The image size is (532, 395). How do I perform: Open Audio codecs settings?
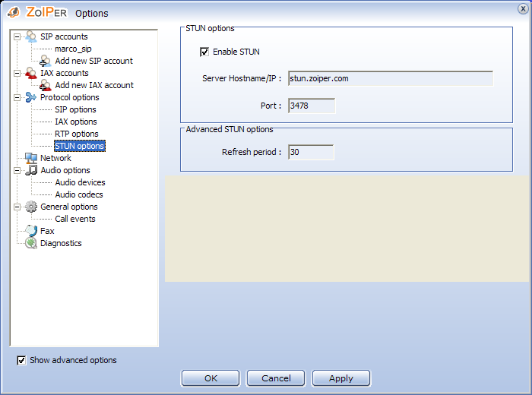(79, 194)
